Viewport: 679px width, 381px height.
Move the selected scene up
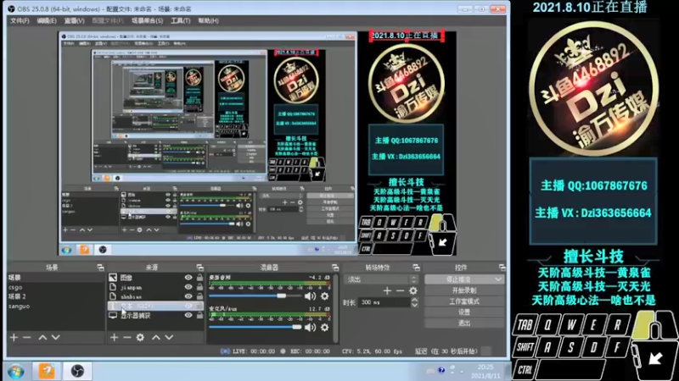click(x=42, y=337)
